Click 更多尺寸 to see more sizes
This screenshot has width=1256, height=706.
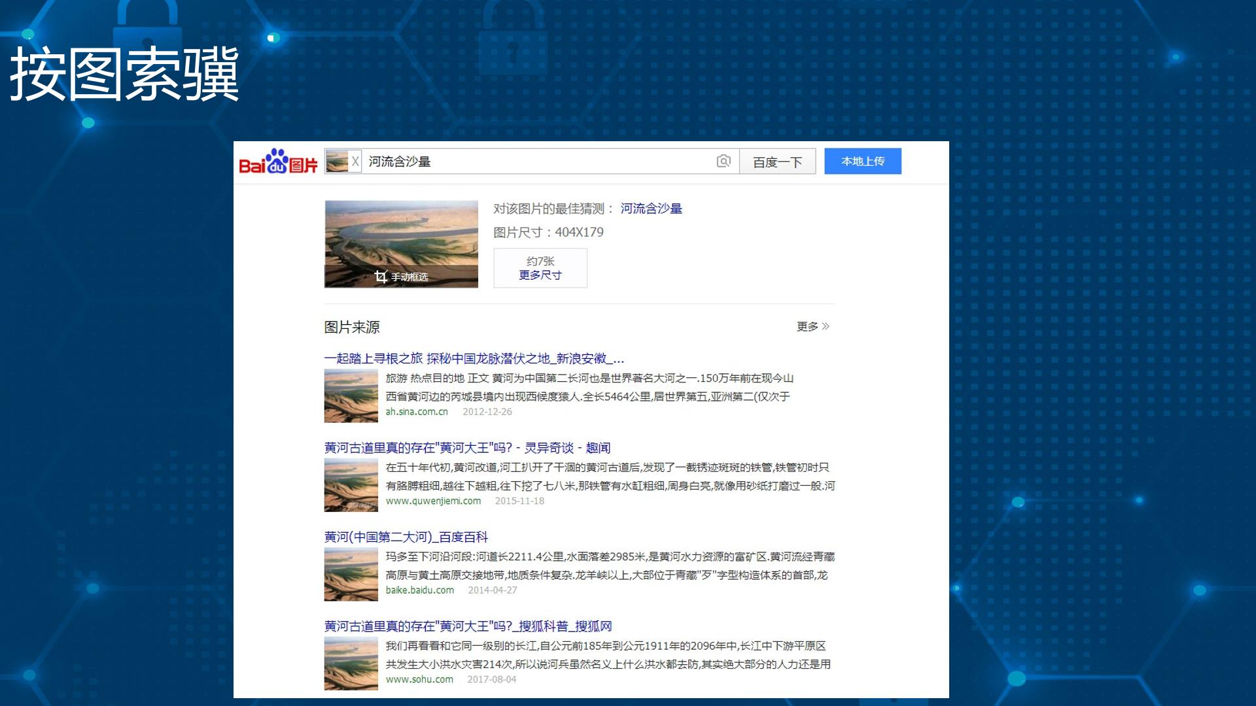pos(540,275)
